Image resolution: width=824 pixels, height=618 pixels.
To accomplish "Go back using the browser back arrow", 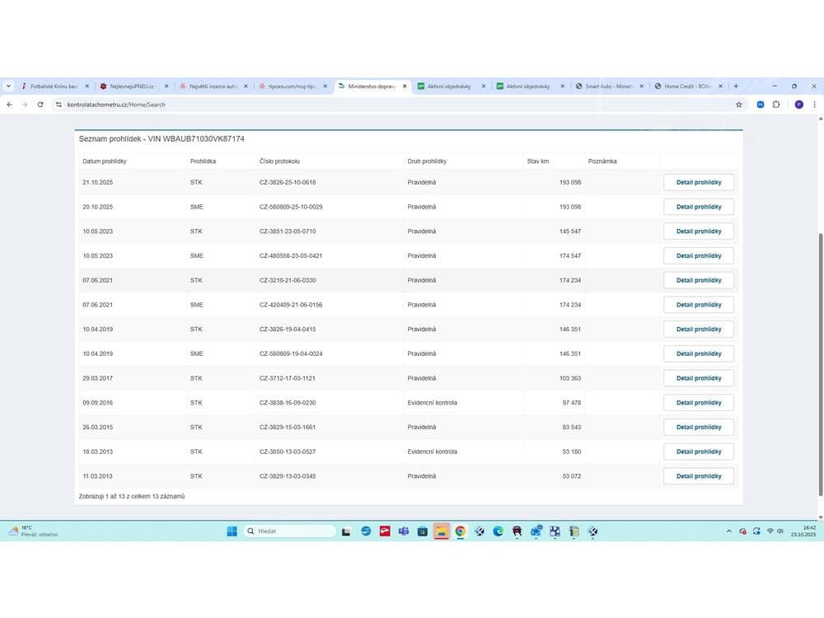I will 9,105.
